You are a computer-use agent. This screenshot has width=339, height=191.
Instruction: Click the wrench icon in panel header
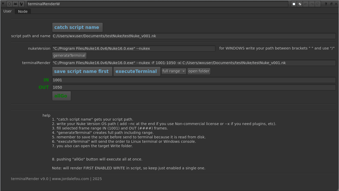point(21,4)
